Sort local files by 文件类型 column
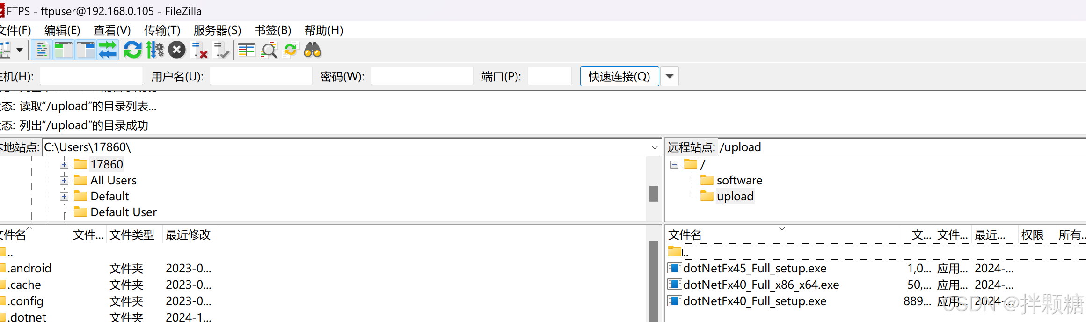Image resolution: width=1086 pixels, height=322 pixels. pos(132,235)
